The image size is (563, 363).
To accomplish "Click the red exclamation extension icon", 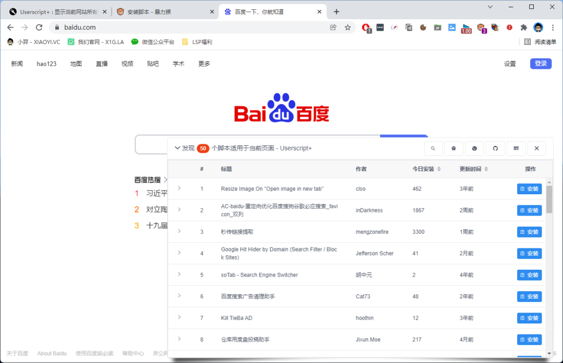I will [x=509, y=27].
